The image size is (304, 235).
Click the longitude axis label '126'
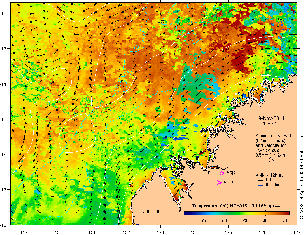[x=263, y=232]
